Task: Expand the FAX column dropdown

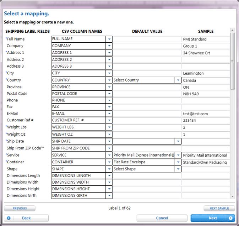Action: (109, 107)
